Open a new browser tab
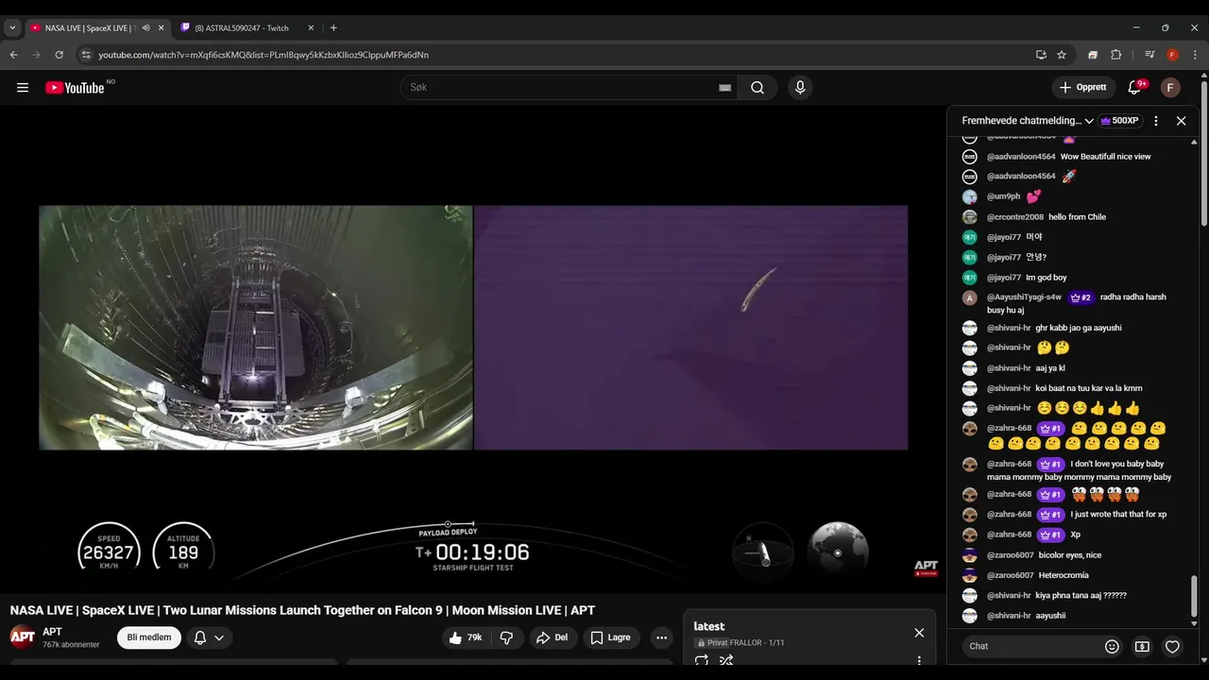The image size is (1209, 680). [x=333, y=28]
